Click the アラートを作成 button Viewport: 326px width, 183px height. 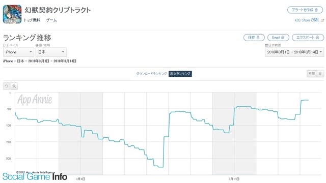point(305,10)
